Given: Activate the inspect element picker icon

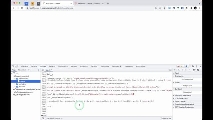Looking at the screenshot, I should pos(13,66).
